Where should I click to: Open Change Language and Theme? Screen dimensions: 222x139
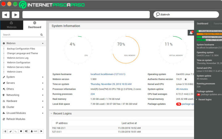[x=23, y=53]
